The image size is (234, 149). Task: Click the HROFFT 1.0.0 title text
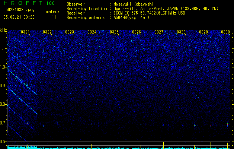tap(29, 3)
